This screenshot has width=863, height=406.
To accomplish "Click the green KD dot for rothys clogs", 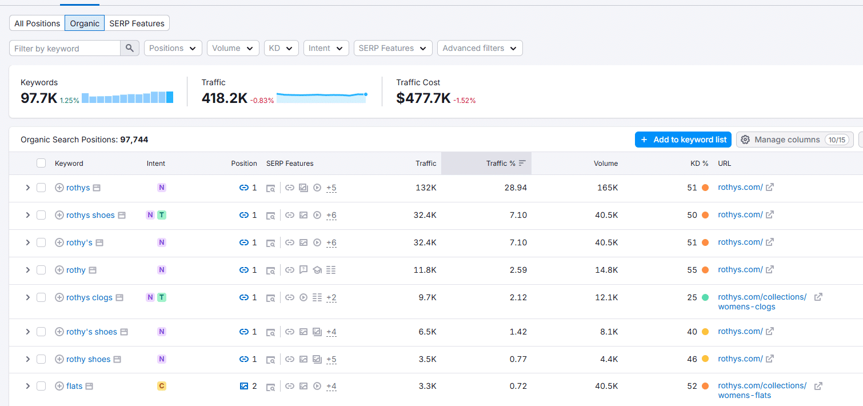I will [705, 297].
